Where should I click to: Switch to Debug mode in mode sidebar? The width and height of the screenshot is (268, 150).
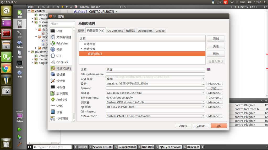[x=20, y=44]
